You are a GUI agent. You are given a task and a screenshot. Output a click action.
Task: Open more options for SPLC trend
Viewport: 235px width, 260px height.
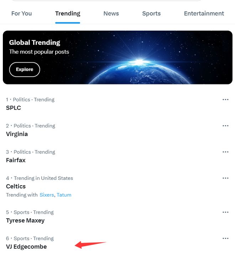tap(225, 100)
